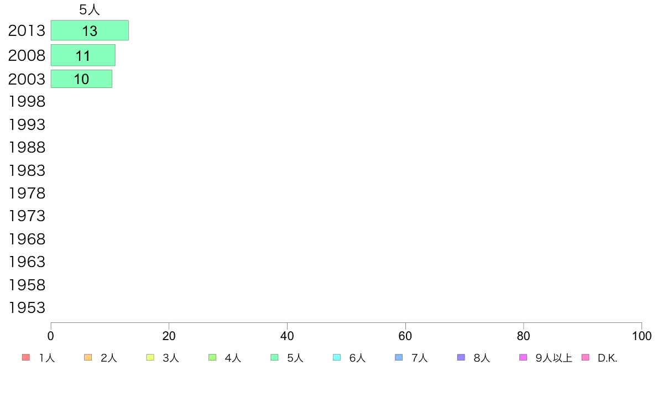Click the 1973 year axis label
The width and height of the screenshot is (657, 407).
click(27, 216)
